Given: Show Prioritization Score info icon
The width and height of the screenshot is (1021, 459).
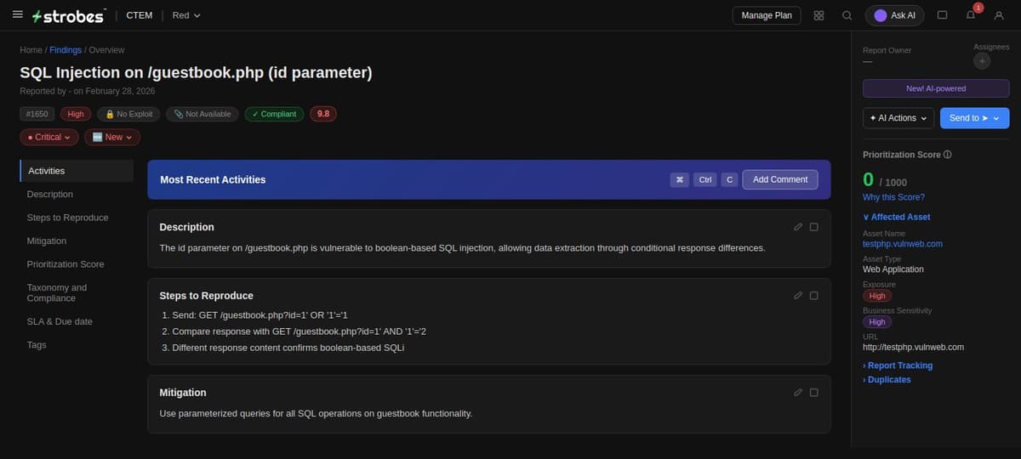Looking at the screenshot, I should [x=948, y=155].
